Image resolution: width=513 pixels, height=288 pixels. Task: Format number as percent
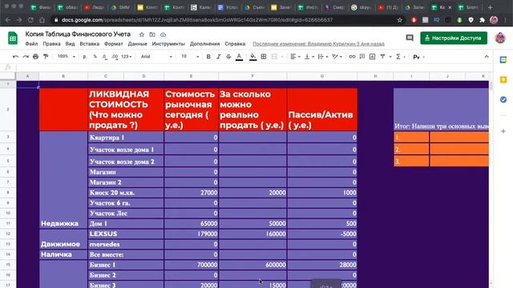[x=95, y=57]
